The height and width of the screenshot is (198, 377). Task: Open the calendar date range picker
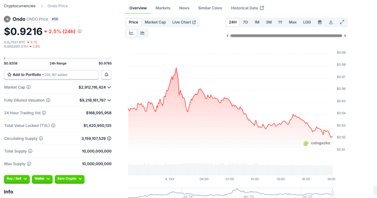320,22
